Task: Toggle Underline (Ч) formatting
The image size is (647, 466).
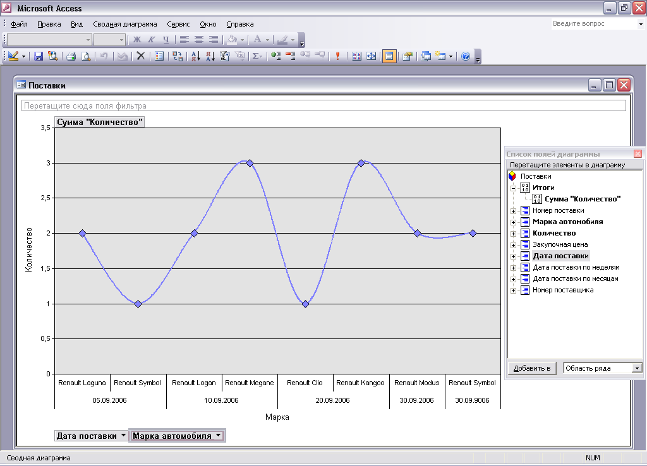Action: (166, 40)
